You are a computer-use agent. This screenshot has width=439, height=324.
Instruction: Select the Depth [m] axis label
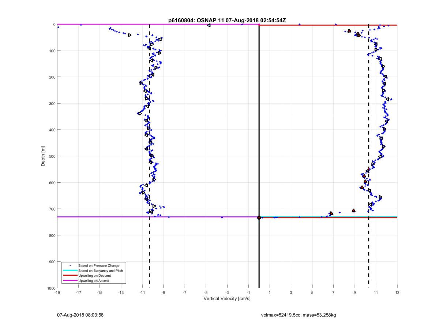(43, 156)
